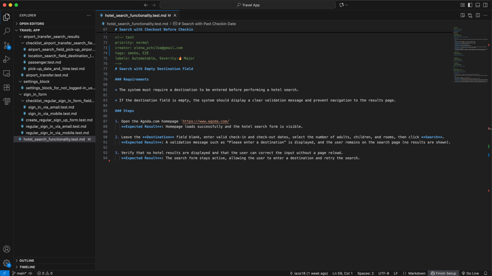Screen dimensions: 492x276
Task: Open the Search view in the Activity Bar
Action: (6, 31)
